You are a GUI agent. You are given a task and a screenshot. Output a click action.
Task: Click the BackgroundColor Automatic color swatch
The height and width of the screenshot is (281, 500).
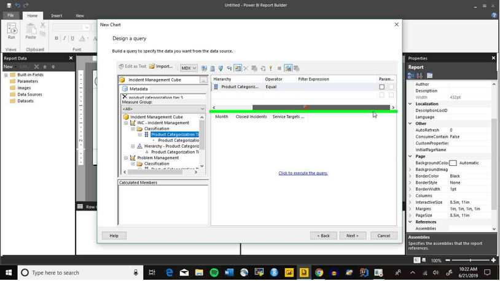(x=453, y=163)
